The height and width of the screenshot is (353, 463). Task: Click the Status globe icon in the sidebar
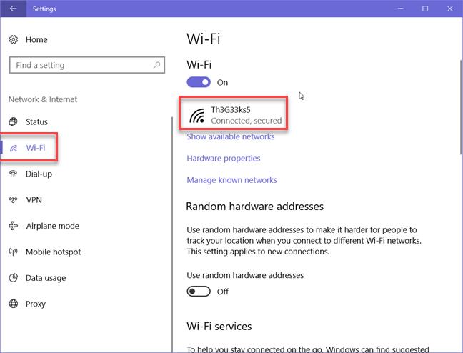click(13, 121)
